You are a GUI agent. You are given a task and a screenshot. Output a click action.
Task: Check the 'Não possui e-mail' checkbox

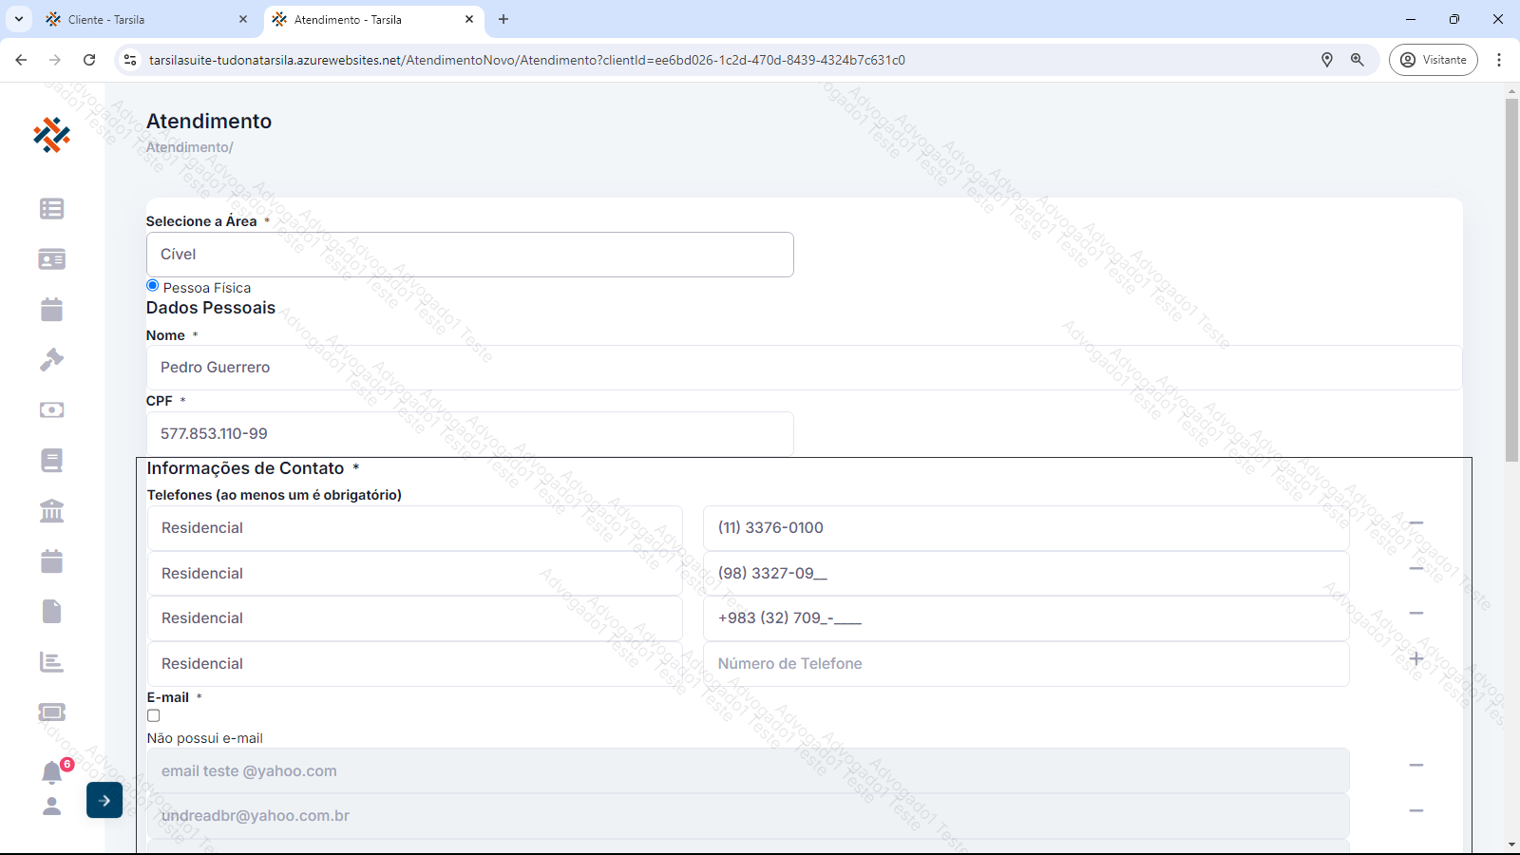point(154,716)
